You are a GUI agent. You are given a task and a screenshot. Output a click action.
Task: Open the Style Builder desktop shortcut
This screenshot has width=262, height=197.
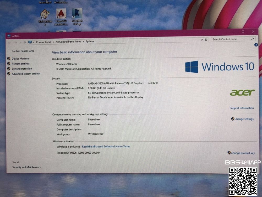pos(45,15)
